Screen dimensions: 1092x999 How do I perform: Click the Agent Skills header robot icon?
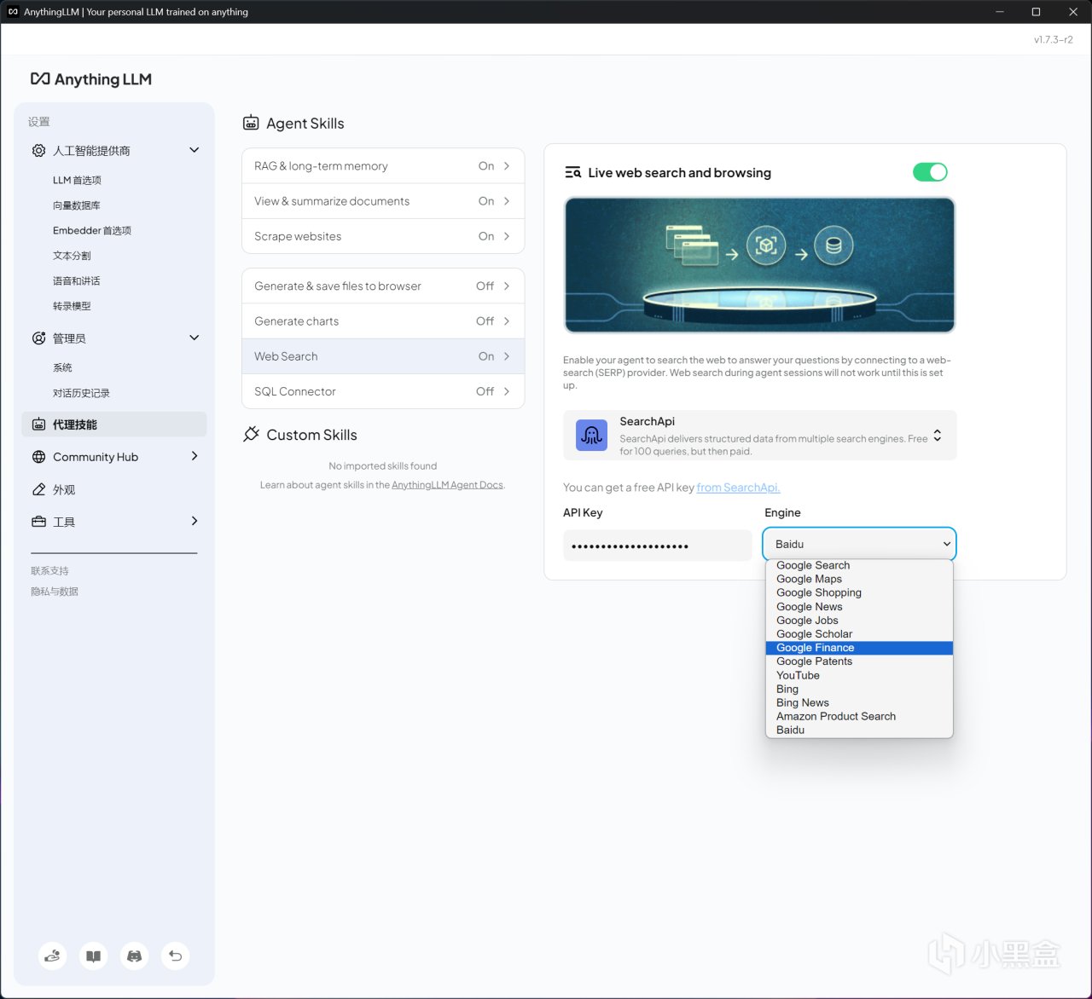(251, 124)
